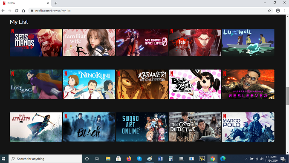Open Seis Manos from My List
This screenshot has width=289, height=163.
[x=36, y=43]
